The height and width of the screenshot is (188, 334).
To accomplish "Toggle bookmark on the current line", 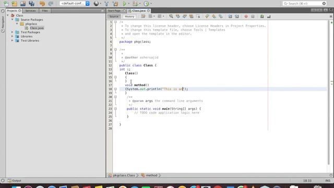I will coord(221,16).
